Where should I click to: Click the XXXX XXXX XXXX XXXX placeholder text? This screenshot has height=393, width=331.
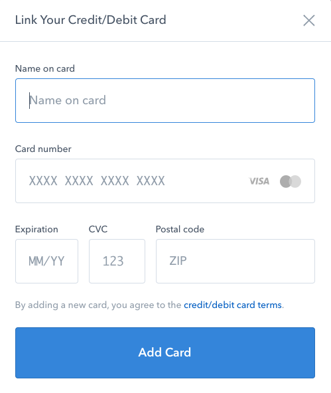pyautogui.click(x=97, y=181)
